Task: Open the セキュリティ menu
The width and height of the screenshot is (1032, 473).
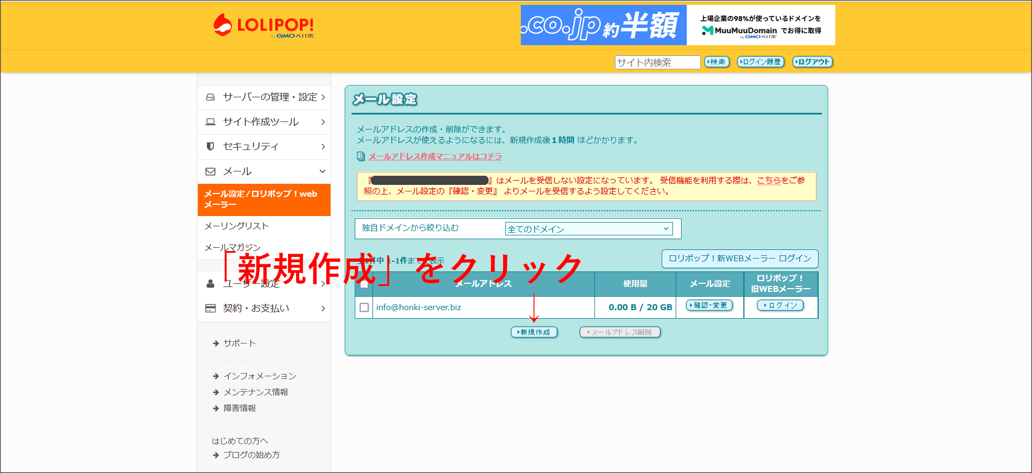Action: click(x=264, y=146)
